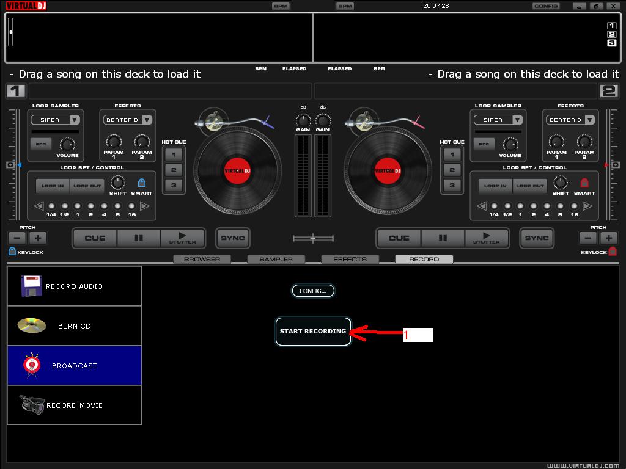
Task: Switch to the Browser tab
Action: coord(202,259)
